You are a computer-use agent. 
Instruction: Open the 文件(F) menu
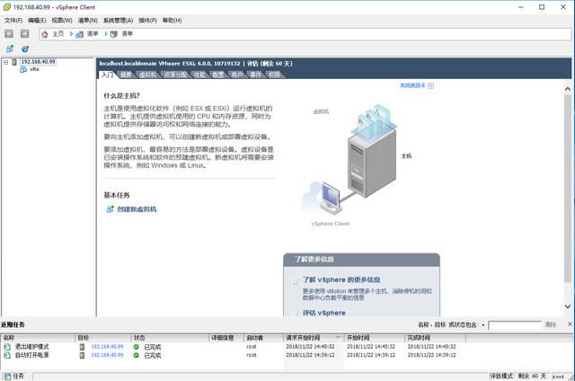(x=13, y=20)
